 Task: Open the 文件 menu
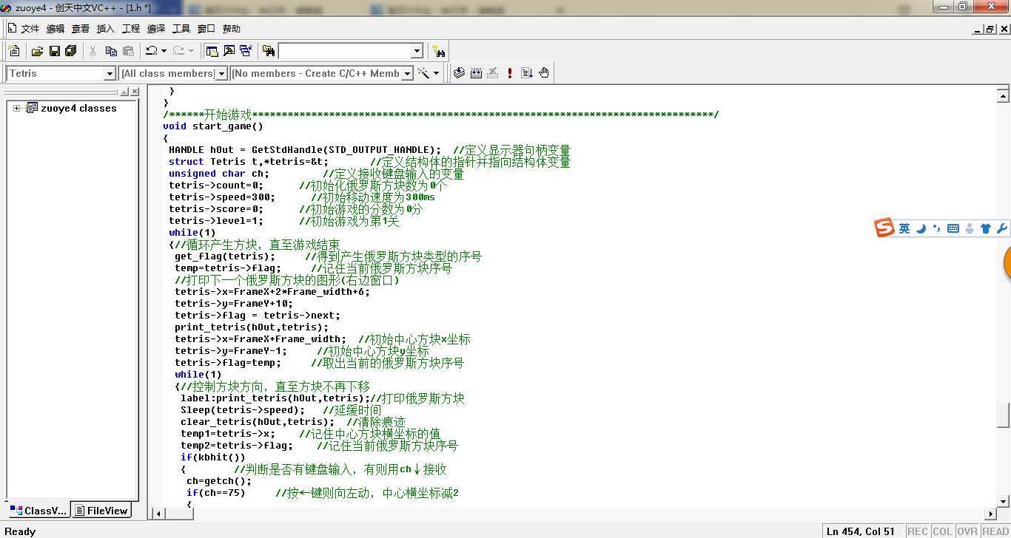(30, 29)
